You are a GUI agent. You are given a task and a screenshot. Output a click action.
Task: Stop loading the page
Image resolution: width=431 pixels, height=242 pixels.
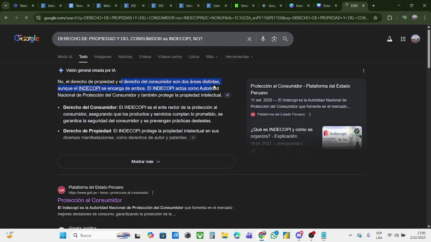pos(26,18)
